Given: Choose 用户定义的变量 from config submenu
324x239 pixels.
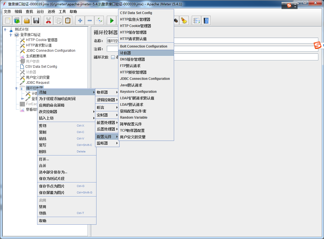Looking at the screenshot, I should 146,137.
